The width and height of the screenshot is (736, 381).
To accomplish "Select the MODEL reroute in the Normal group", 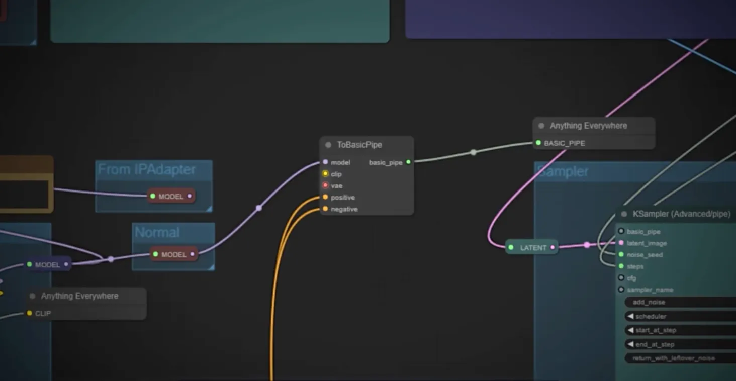I will [x=173, y=254].
